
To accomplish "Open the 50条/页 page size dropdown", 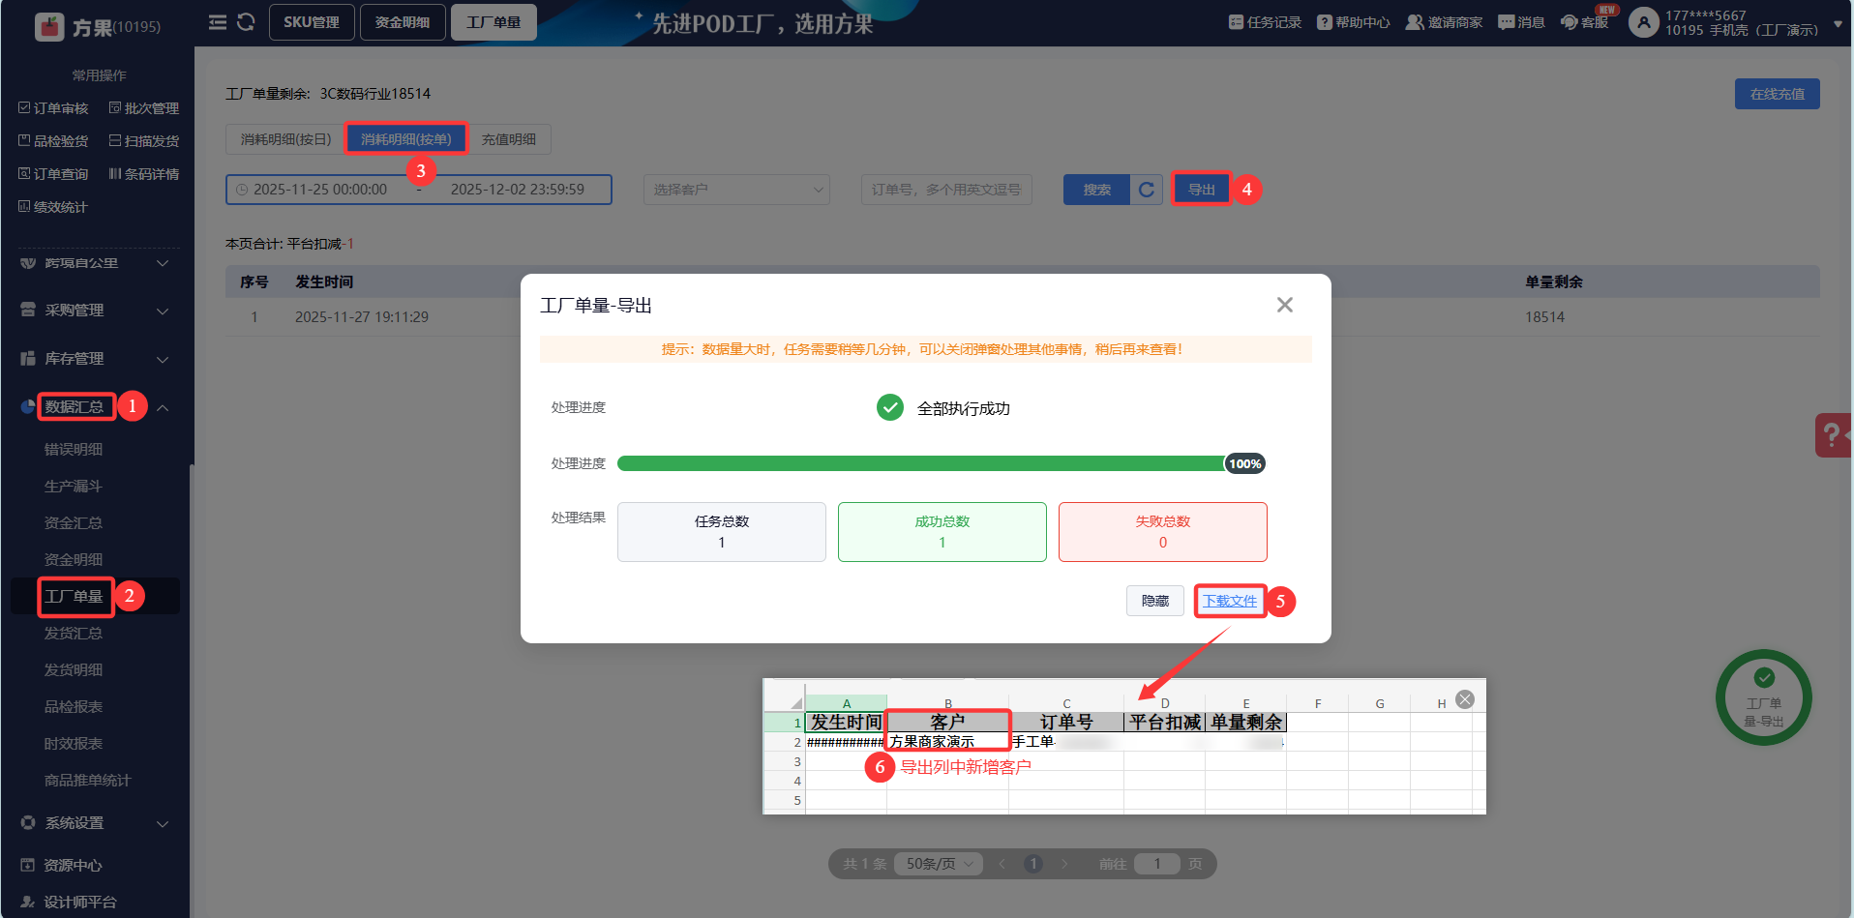I will point(939,864).
